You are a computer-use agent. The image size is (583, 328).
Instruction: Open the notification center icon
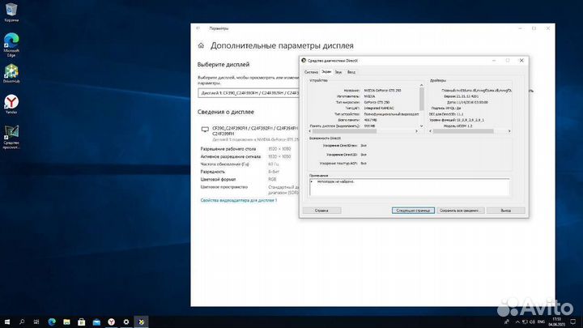[x=573, y=322]
